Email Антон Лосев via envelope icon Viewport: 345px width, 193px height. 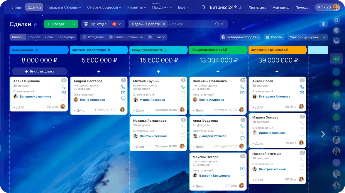click(302, 92)
